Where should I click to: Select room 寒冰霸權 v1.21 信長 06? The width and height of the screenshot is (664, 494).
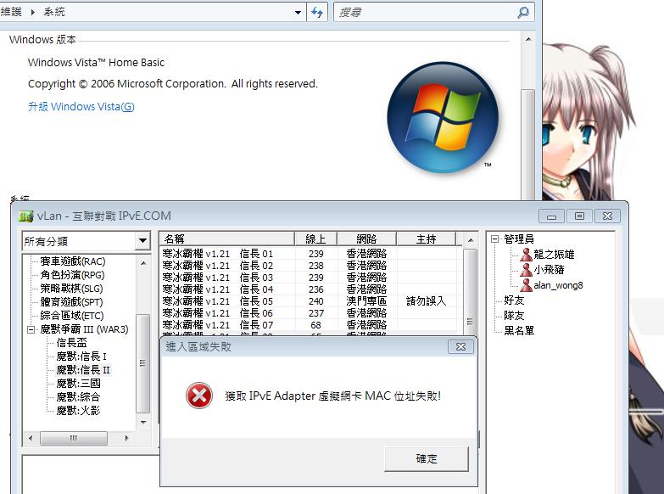[311, 313]
